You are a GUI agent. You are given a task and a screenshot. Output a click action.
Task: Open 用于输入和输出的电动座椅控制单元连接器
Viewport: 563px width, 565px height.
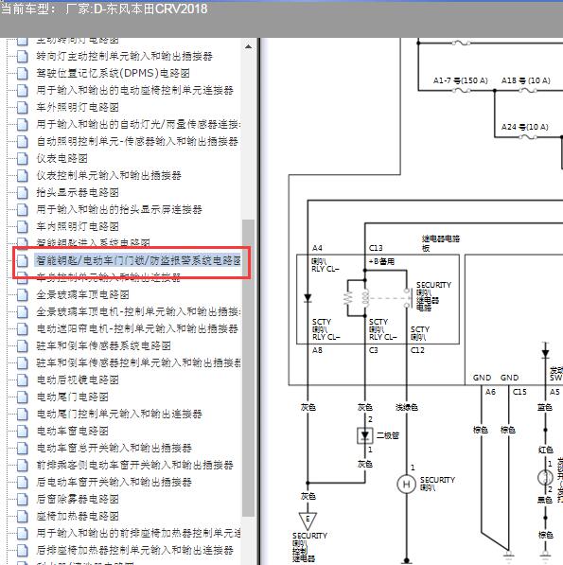pyautogui.click(x=134, y=91)
